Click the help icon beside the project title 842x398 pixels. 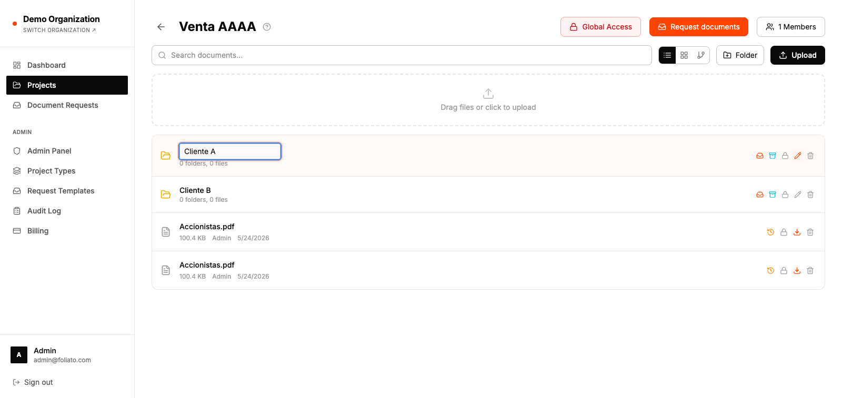(x=267, y=27)
